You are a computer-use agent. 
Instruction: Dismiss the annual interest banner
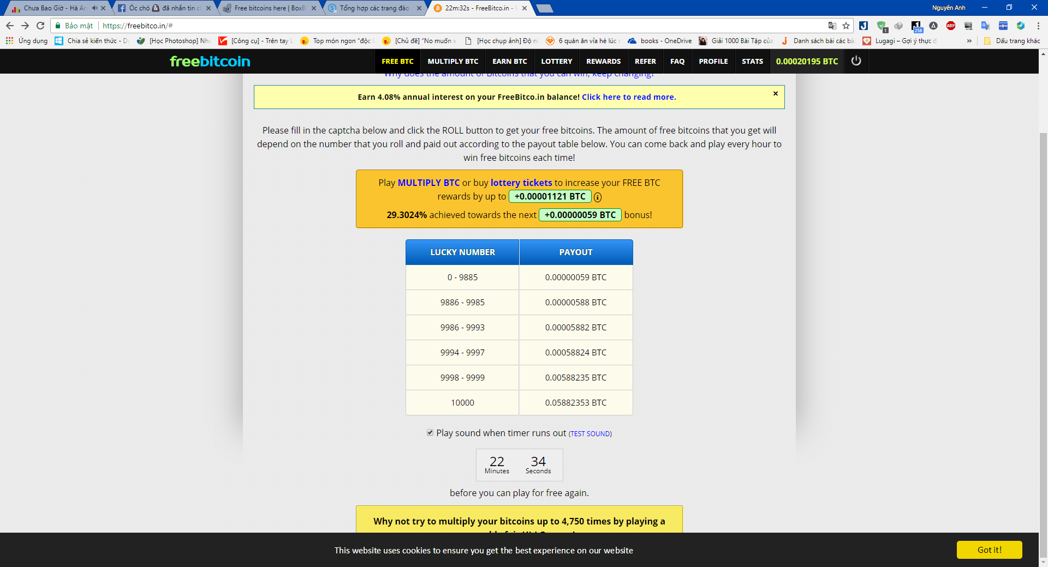pyautogui.click(x=775, y=94)
